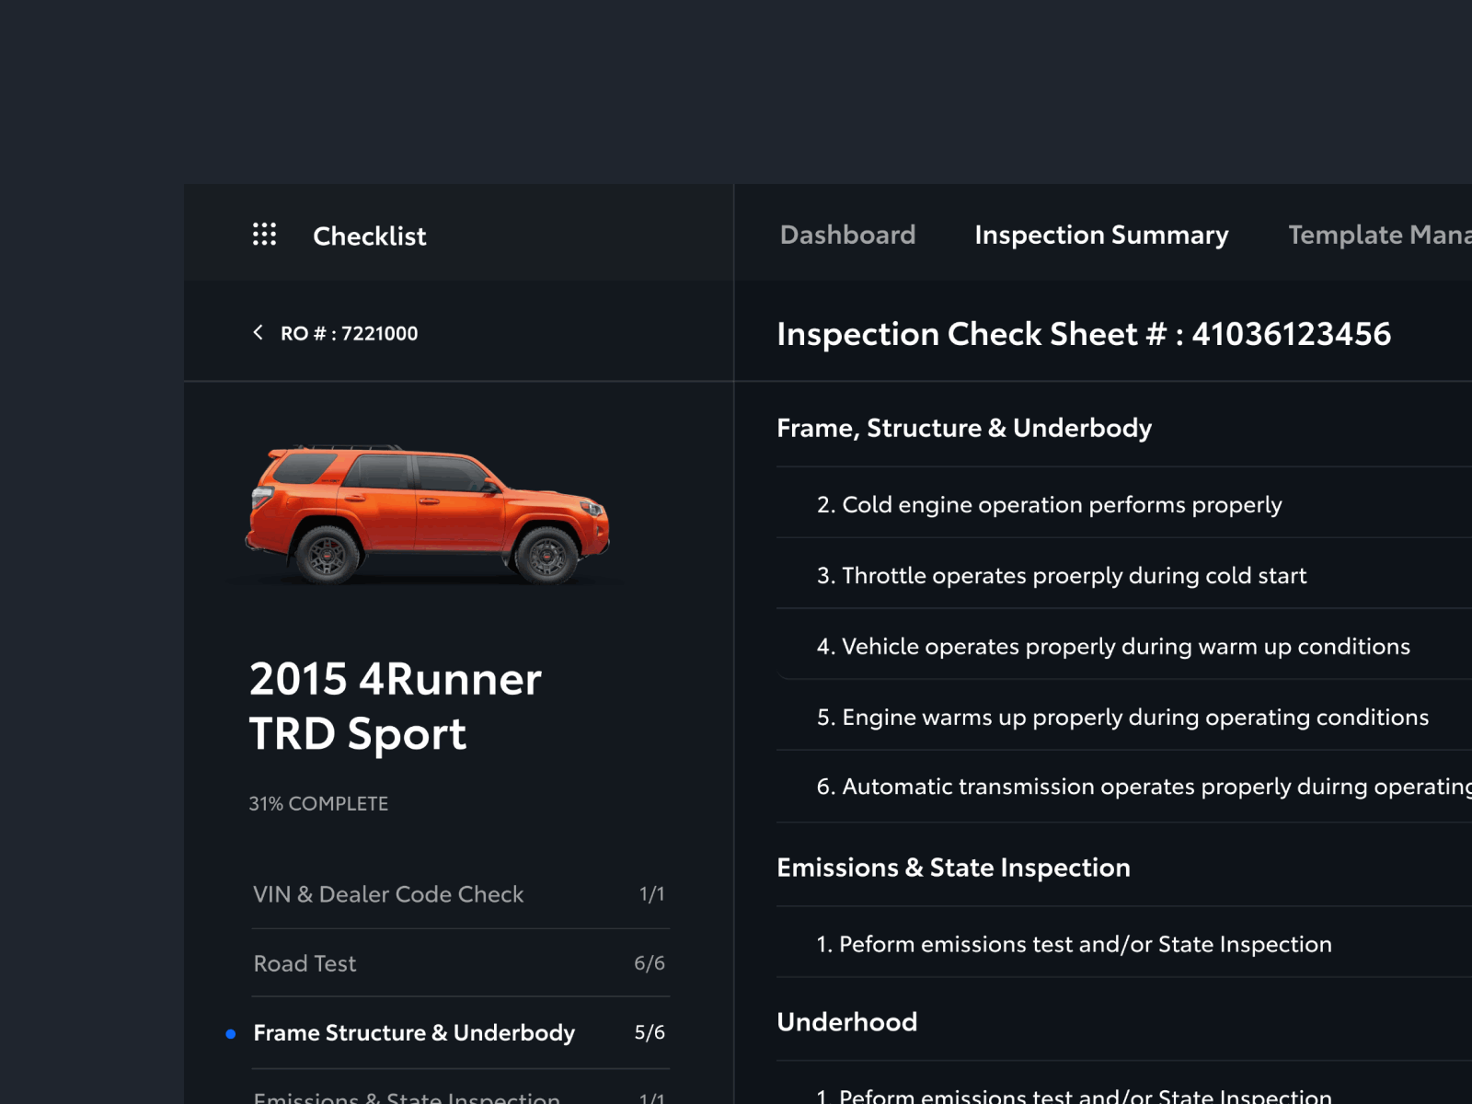This screenshot has width=1472, height=1104.
Task: Expand the Emissions & State Inspection heading
Action: pos(953,867)
